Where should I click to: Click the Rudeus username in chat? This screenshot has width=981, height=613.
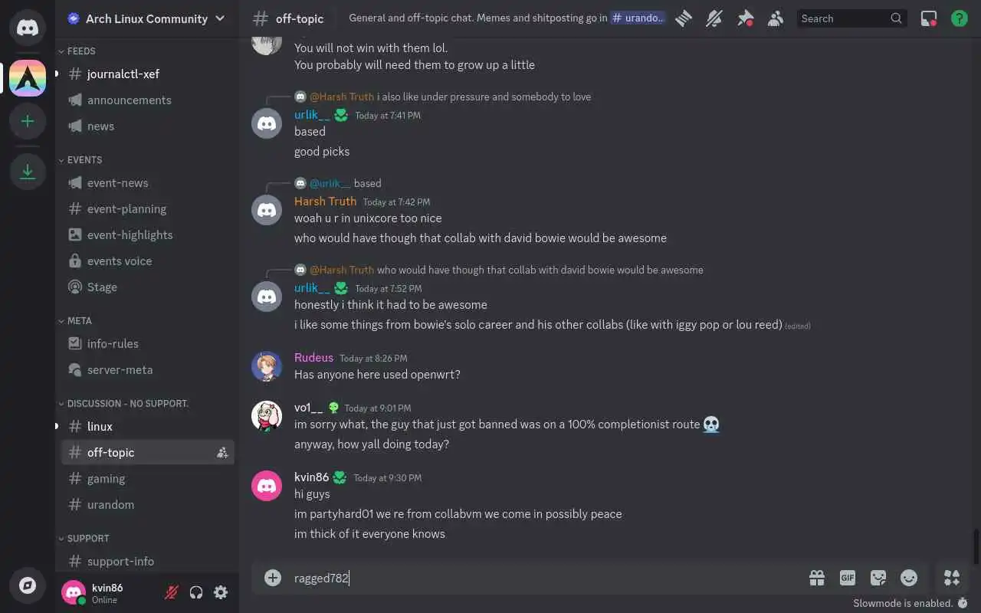[x=313, y=358]
